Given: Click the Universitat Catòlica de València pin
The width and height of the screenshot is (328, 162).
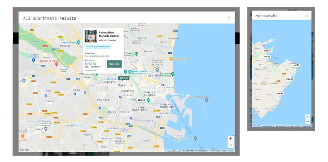Looking at the screenshot, I should (x=47, y=129).
